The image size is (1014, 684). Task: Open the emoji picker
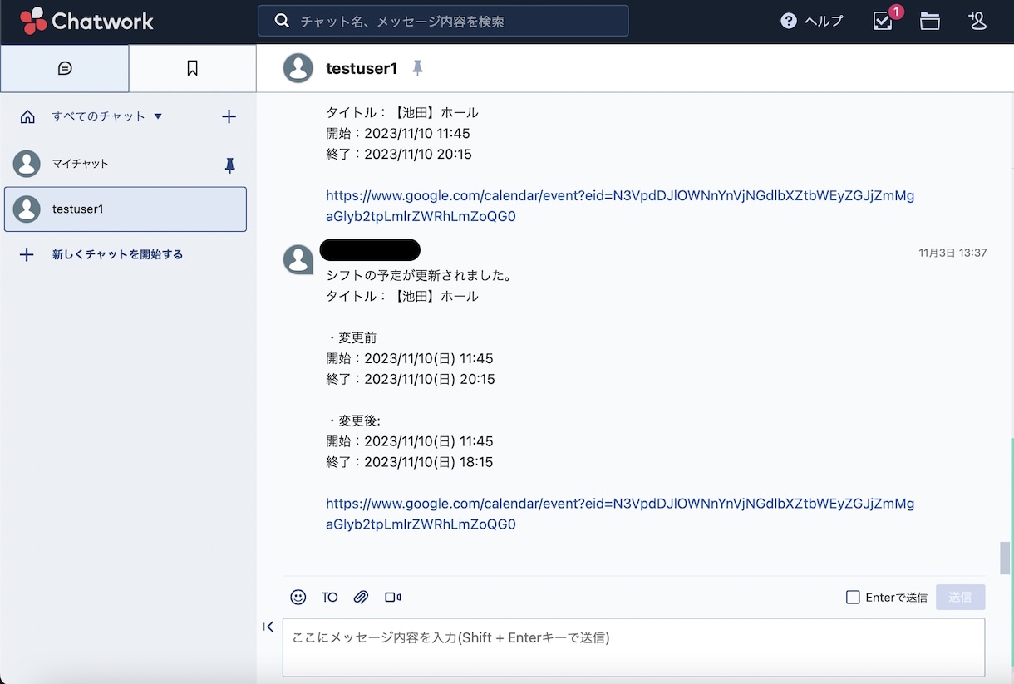(x=298, y=597)
